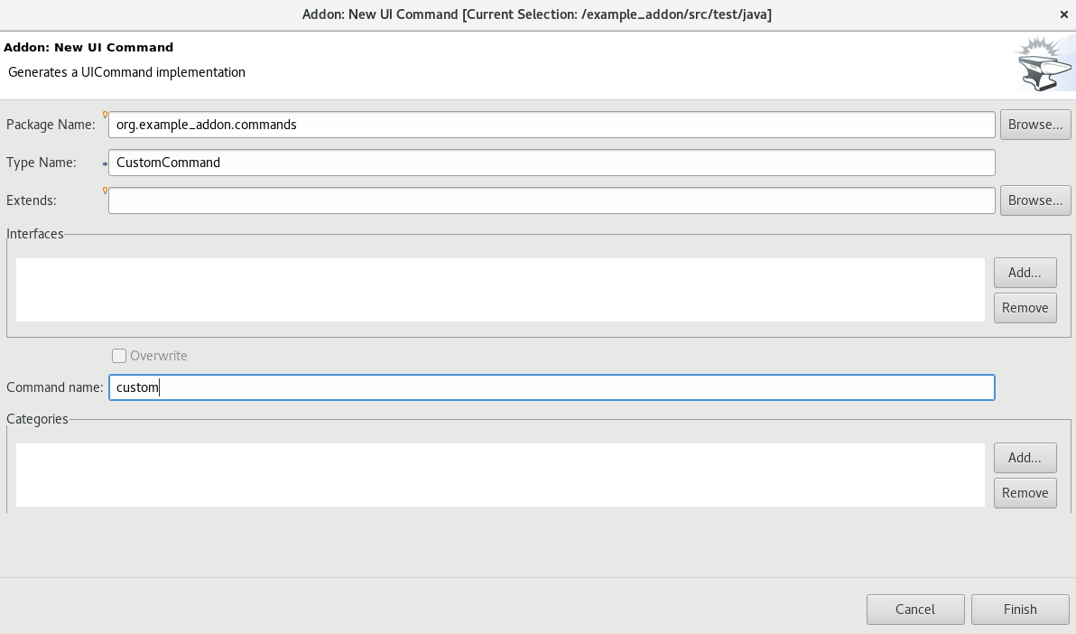
Task: Click the lightbulb hint on Package Name field
Action: click(x=105, y=116)
